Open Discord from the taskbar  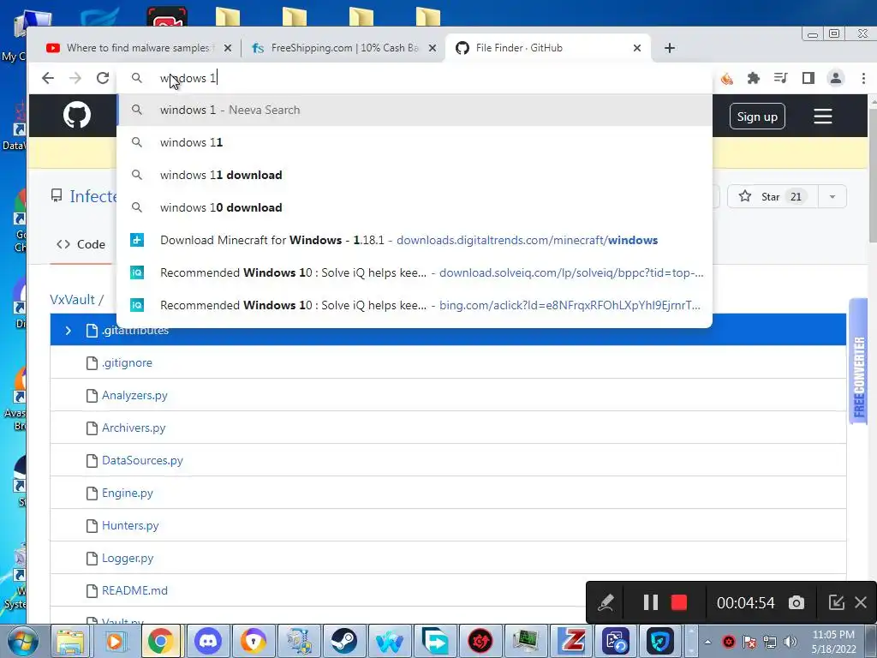[207, 641]
